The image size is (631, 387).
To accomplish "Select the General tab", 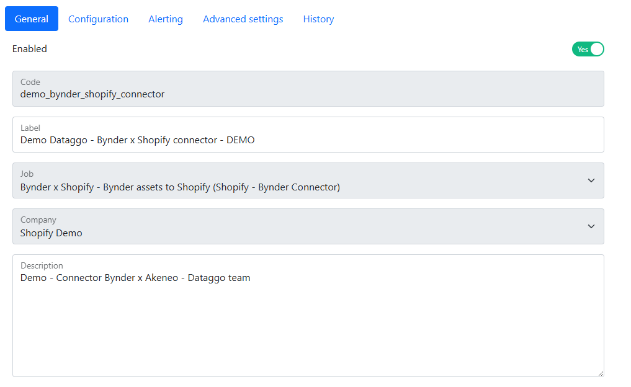I will (32, 19).
